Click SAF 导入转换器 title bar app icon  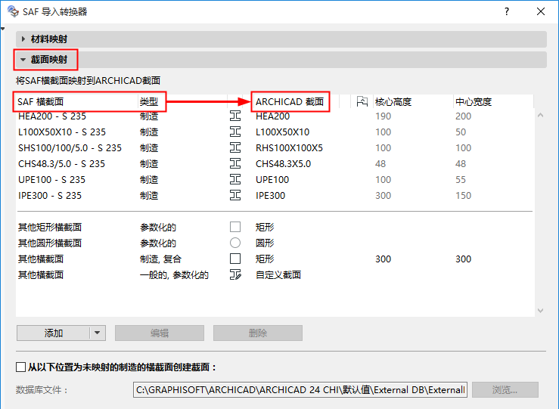coord(13,11)
